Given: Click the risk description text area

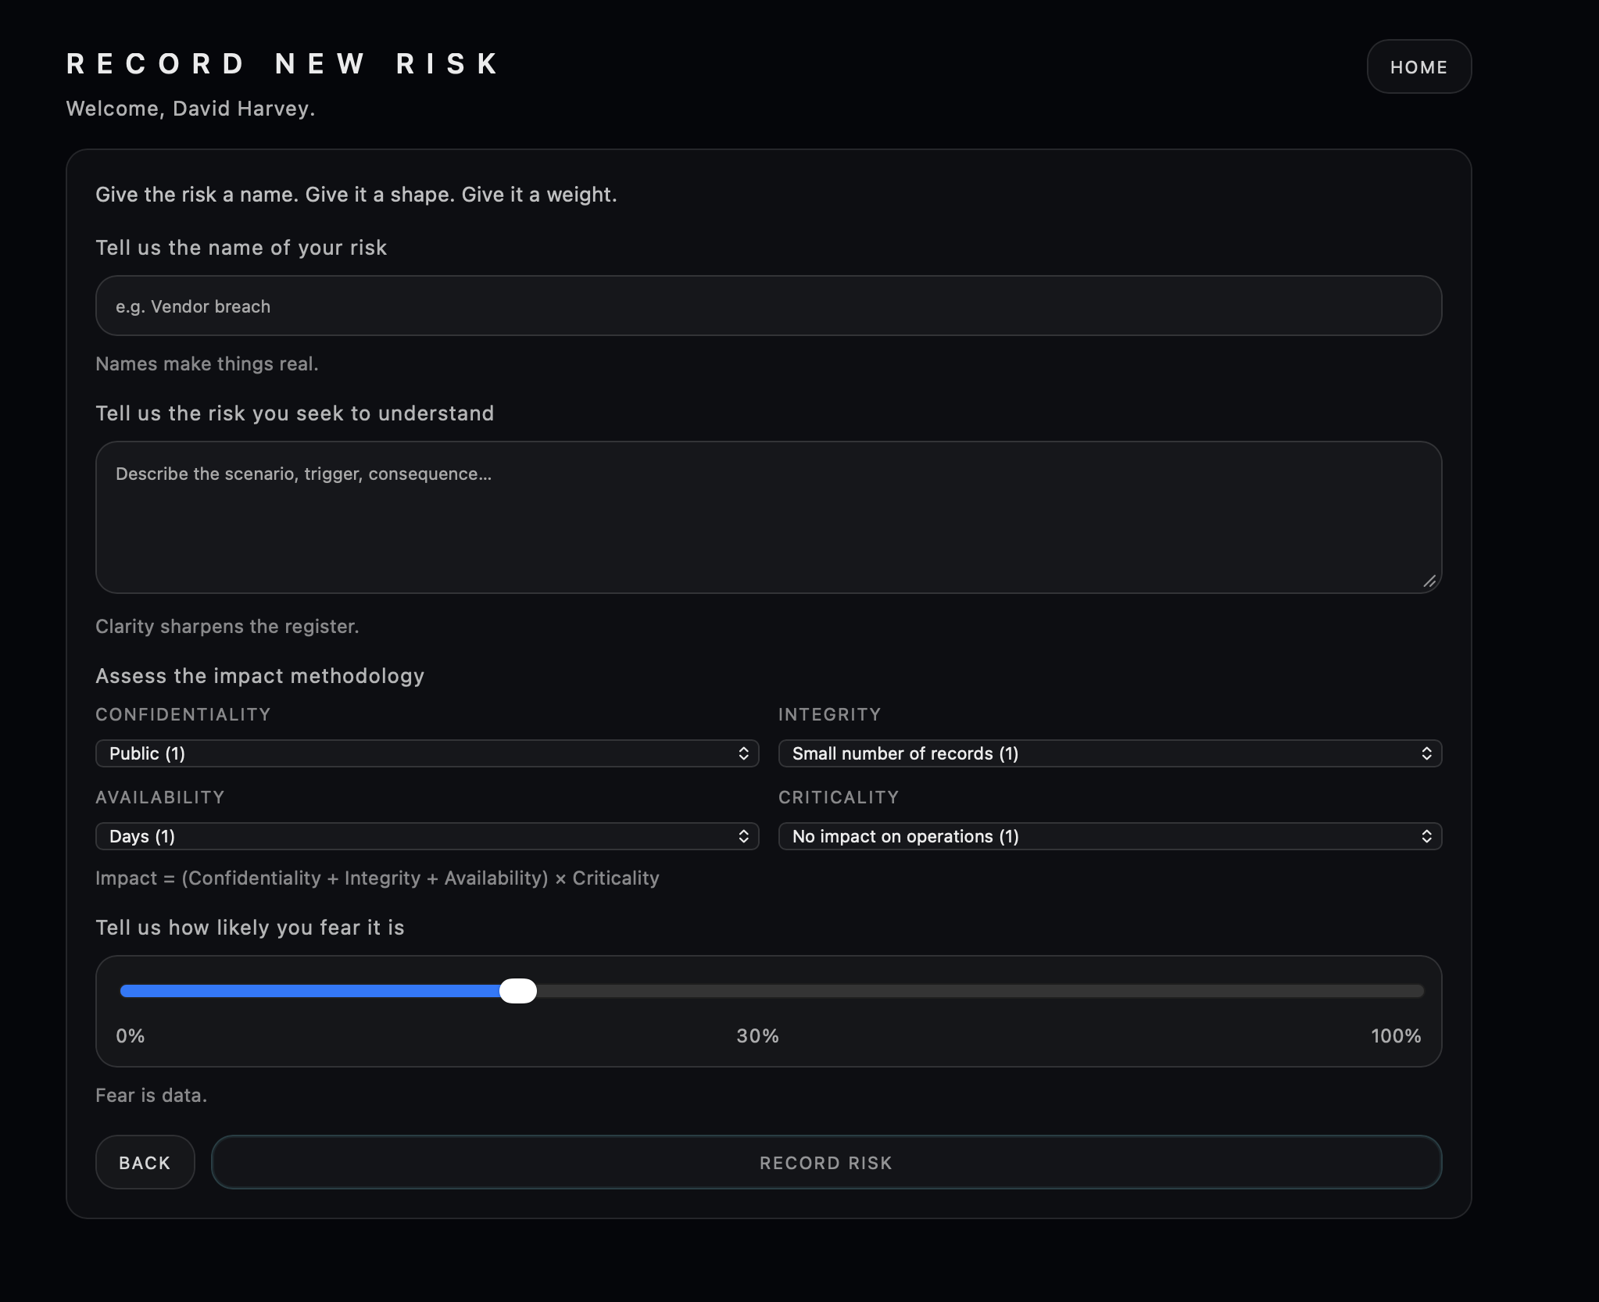Looking at the screenshot, I should click(767, 517).
